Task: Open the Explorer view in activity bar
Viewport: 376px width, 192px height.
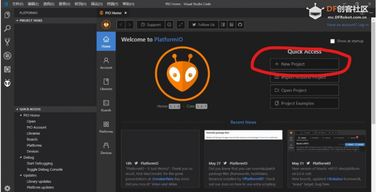Action: 7,15
